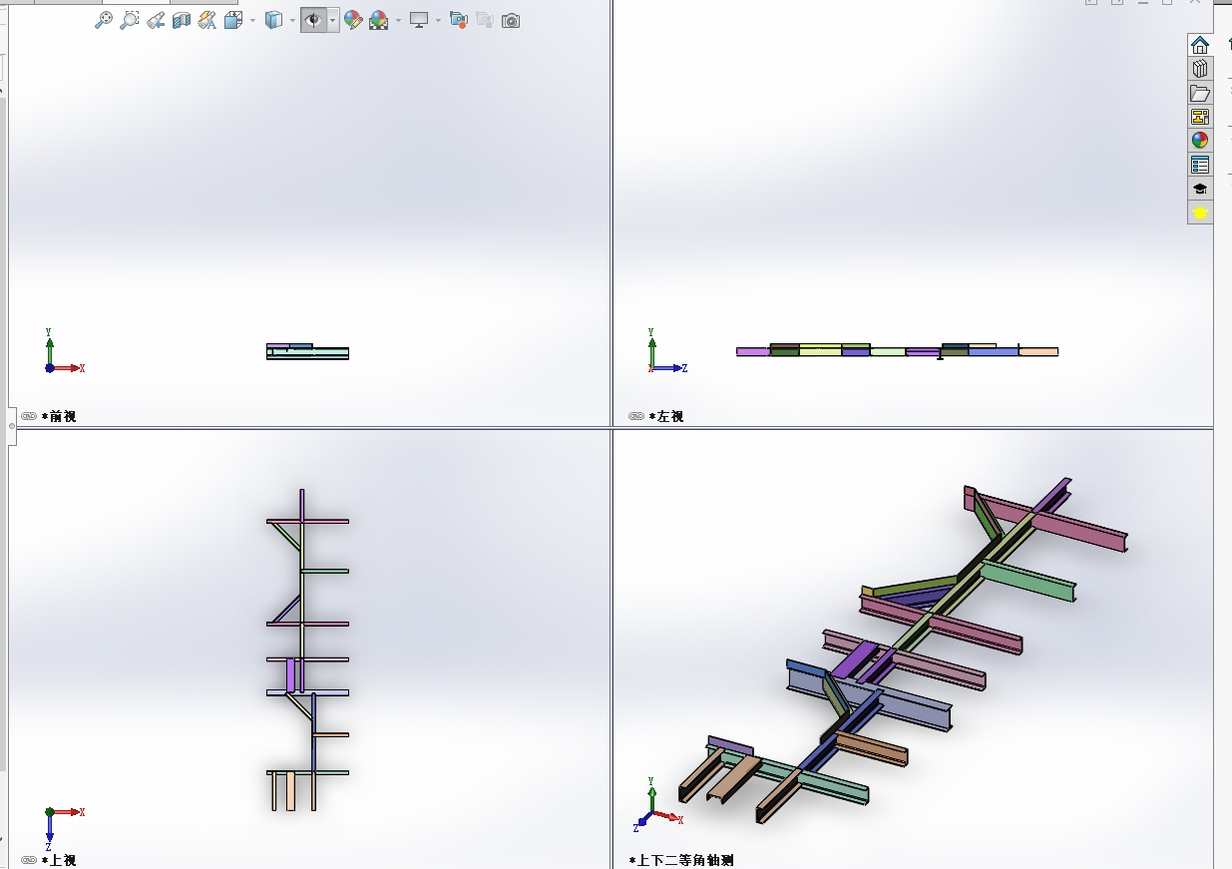Select the Zoom to Area tool
This screenshot has height=869, width=1232.
click(x=129, y=20)
